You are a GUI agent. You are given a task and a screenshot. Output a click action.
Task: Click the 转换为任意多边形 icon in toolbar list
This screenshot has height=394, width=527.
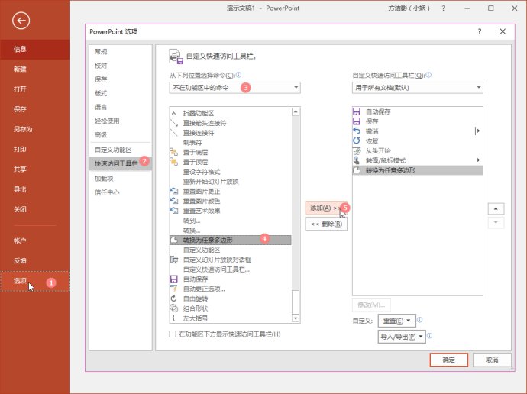point(357,170)
